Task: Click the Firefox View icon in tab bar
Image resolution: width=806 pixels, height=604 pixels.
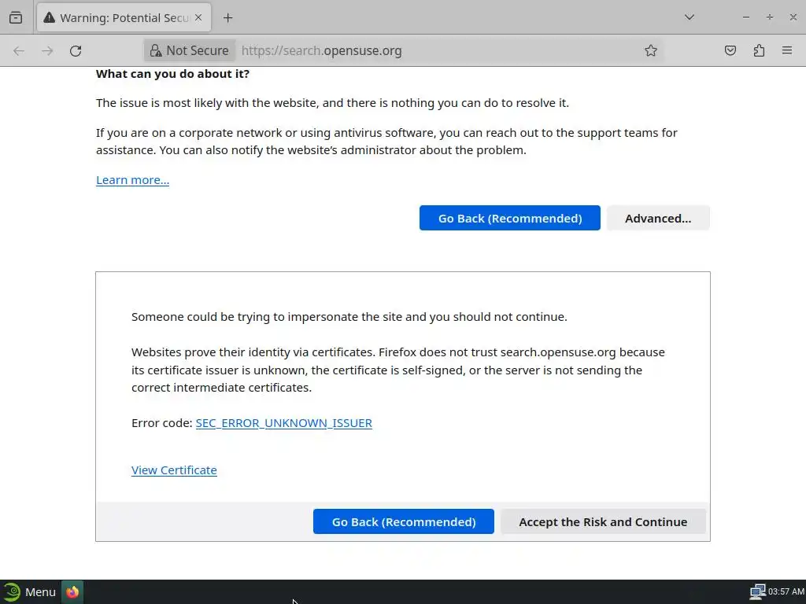Action: tap(16, 18)
